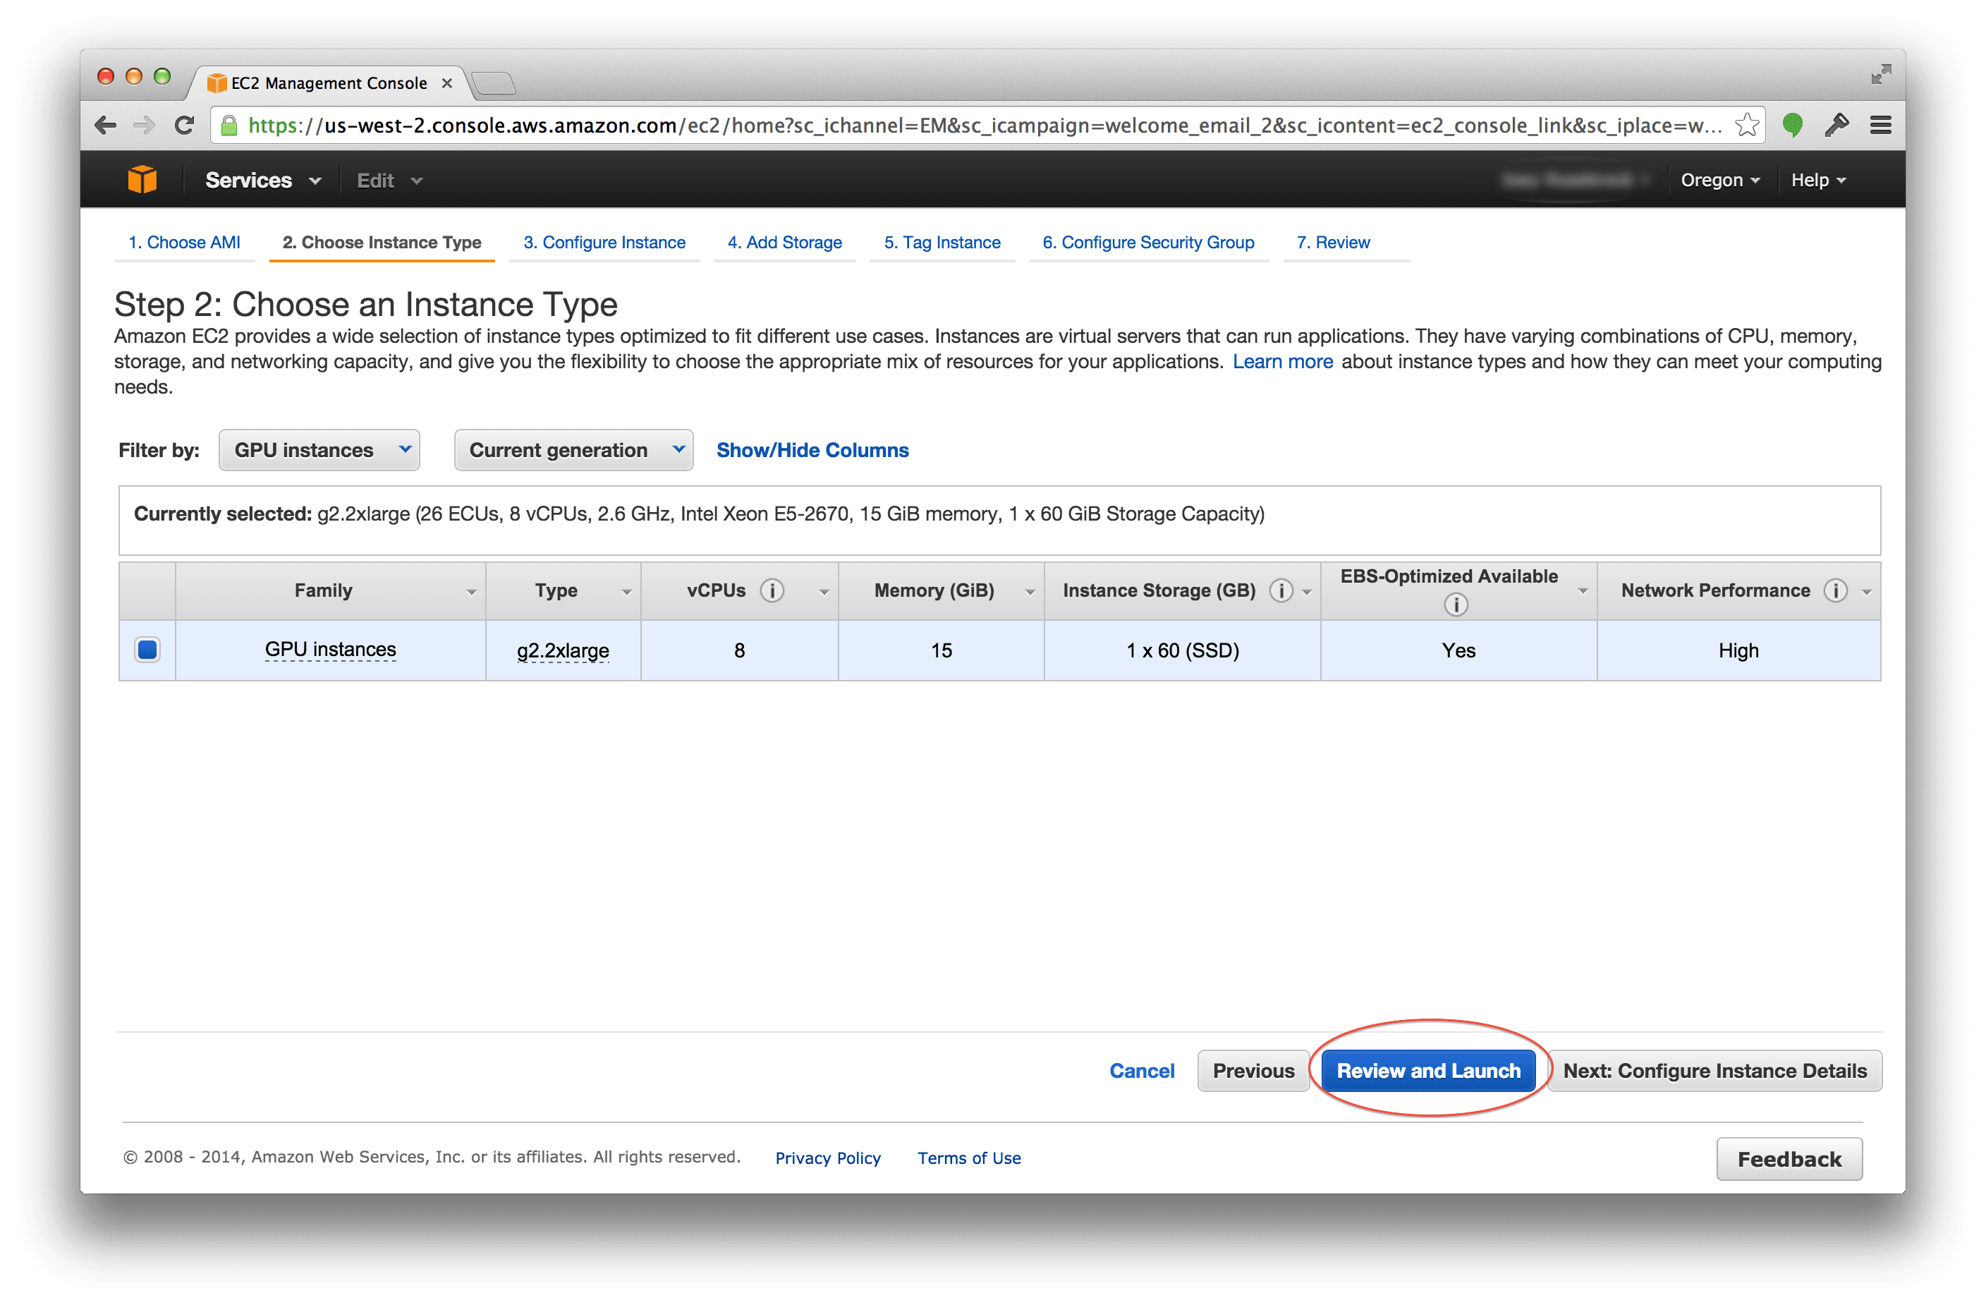
Task: Bookmark page with the star icon
Action: pos(1746,125)
